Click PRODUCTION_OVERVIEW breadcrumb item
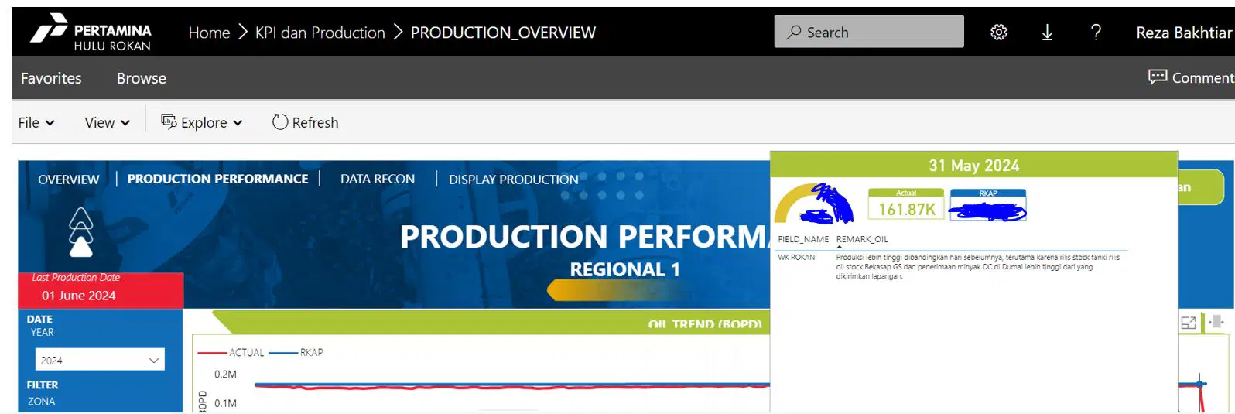The image size is (1235, 414). coord(503,33)
